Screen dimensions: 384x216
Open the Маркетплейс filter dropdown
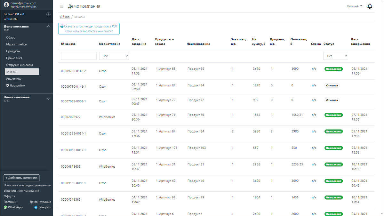114,56
